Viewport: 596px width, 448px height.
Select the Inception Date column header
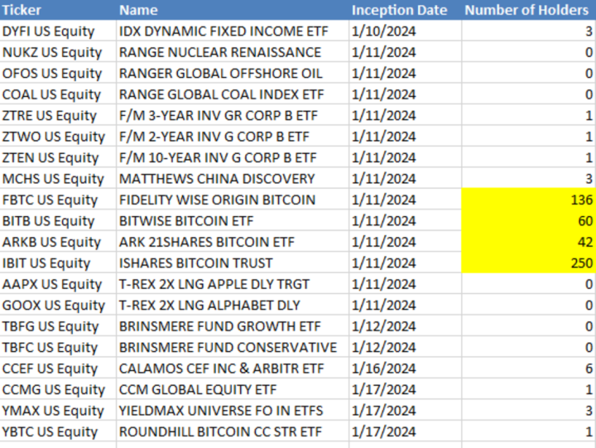pos(405,10)
